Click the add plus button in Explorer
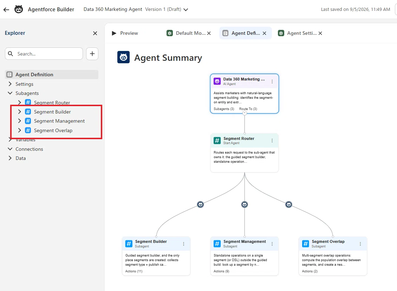The height and width of the screenshot is (291, 397). pos(92,54)
